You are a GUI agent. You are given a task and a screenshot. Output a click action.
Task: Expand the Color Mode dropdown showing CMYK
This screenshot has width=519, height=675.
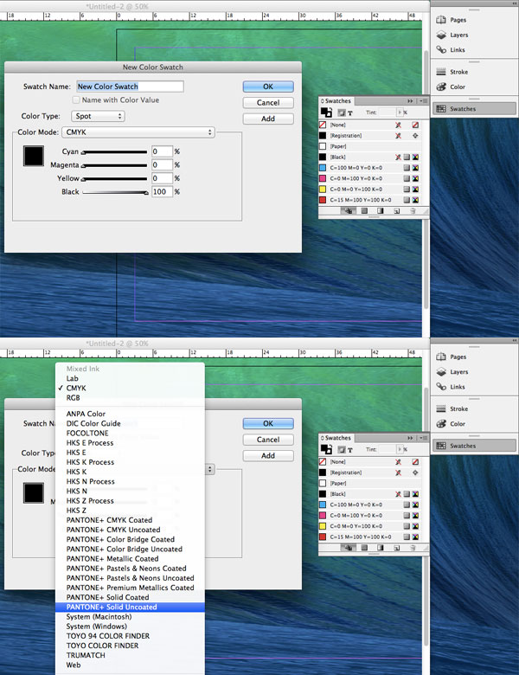click(137, 132)
